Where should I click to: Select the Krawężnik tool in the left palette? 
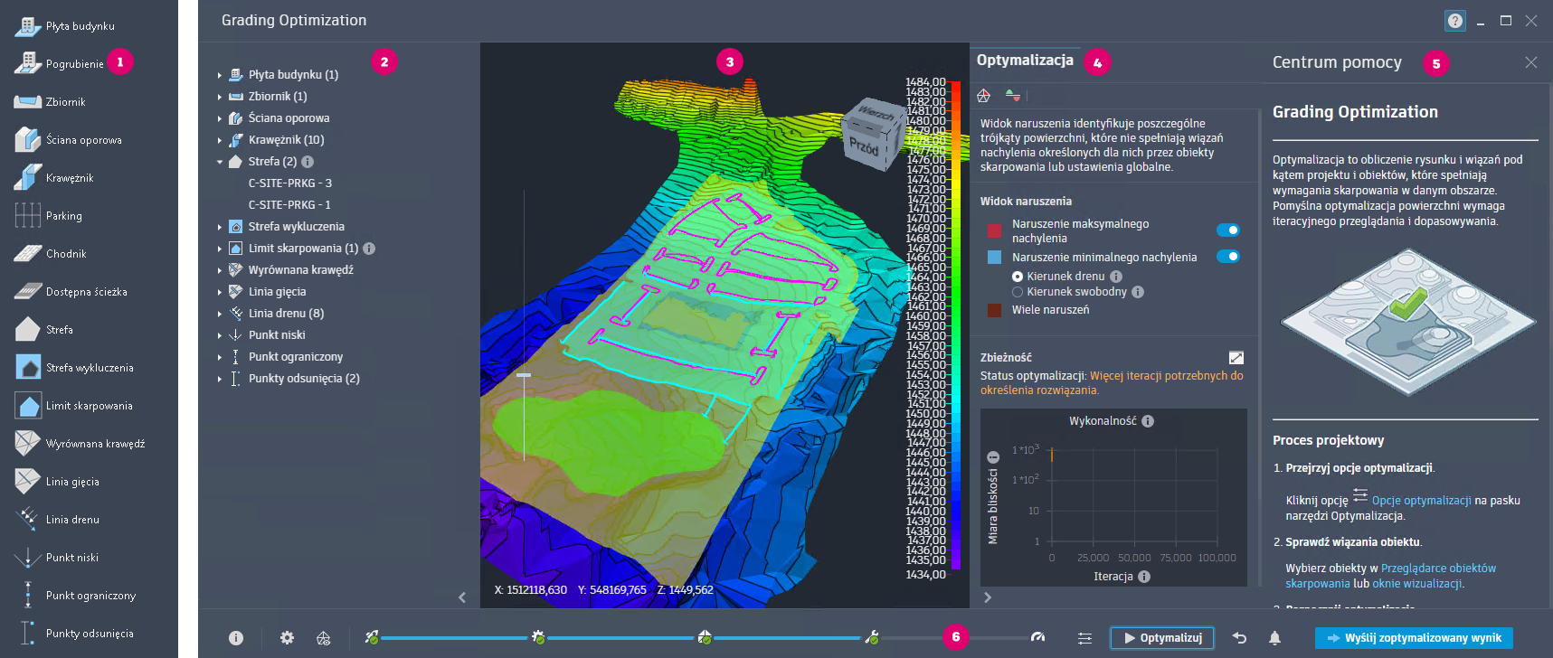point(54,178)
